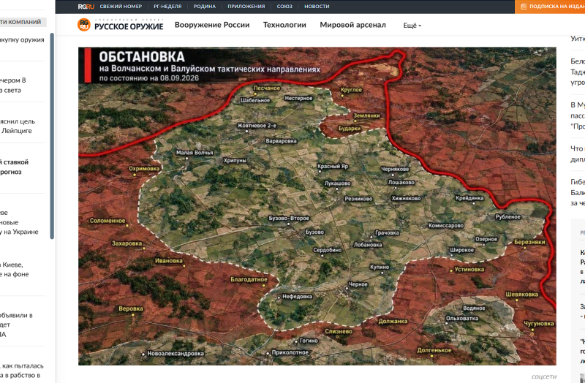
Task: Open Вооружение России section
Action: 212,25
